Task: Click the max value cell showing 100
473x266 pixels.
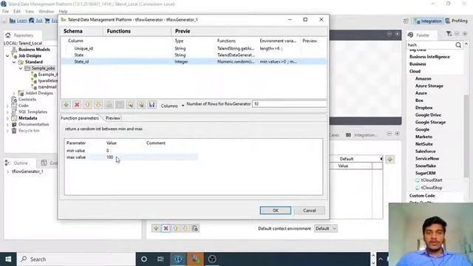Action: click(110, 157)
